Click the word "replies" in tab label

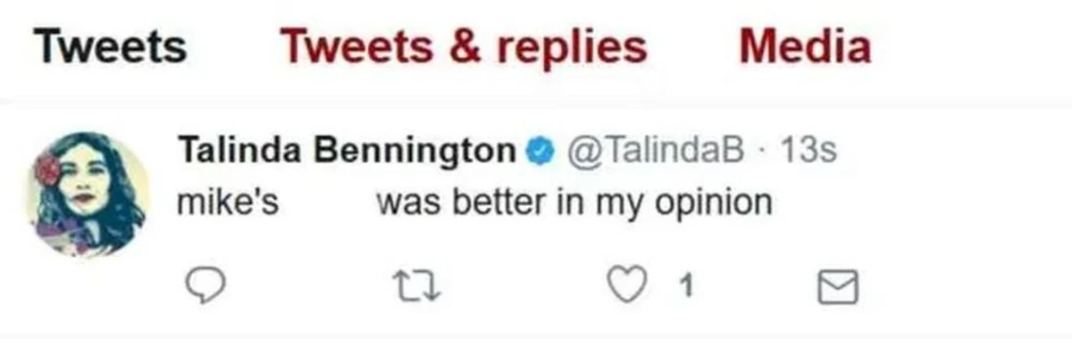[x=574, y=48]
